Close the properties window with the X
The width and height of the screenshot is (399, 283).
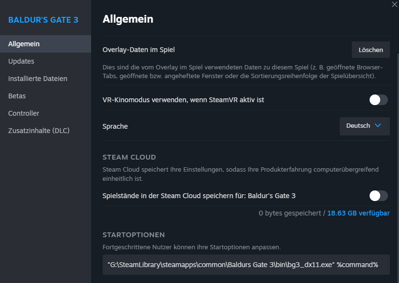(x=395, y=3)
